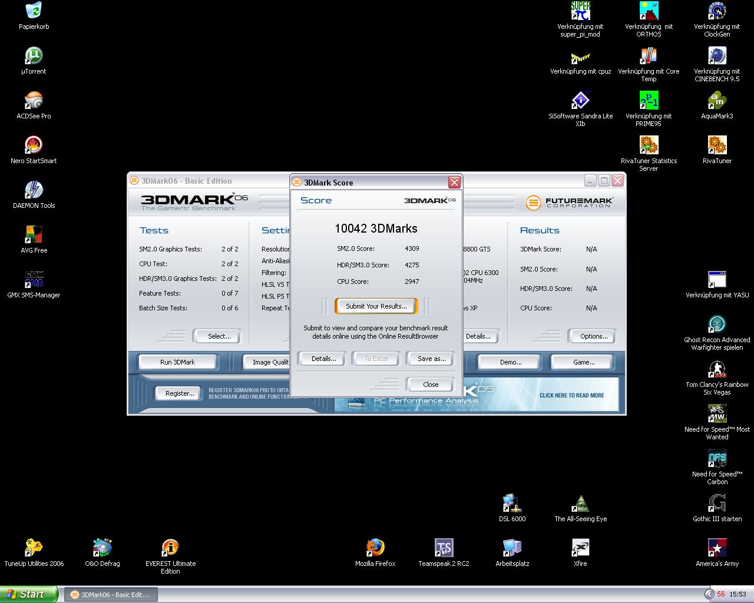Select EVEREST Ultimate Edition icon

point(170,548)
